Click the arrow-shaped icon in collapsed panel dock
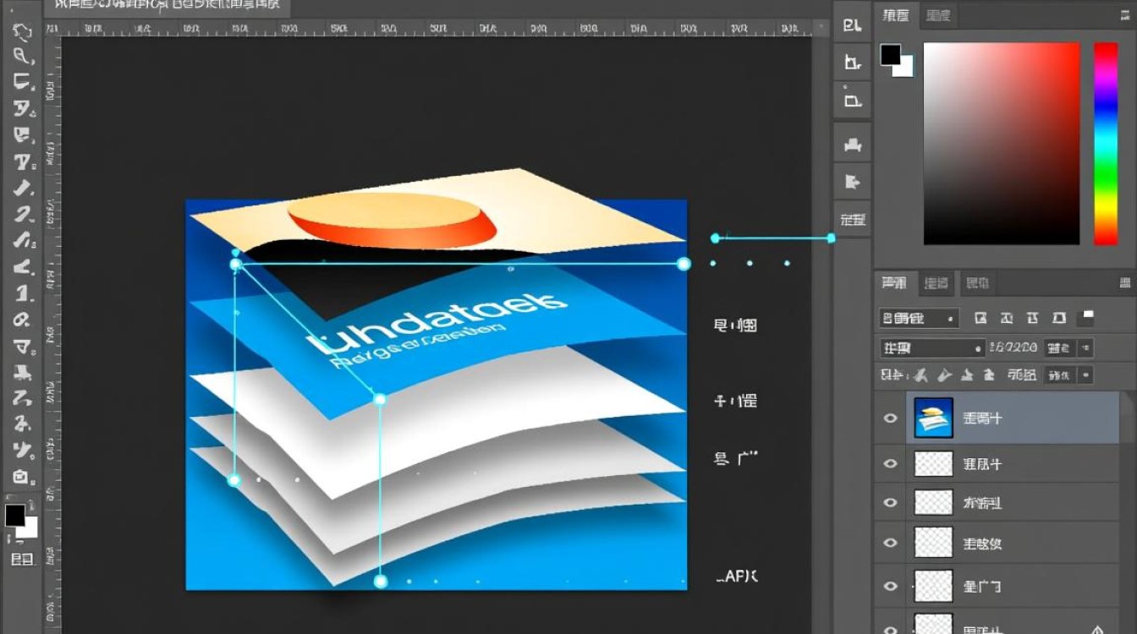1137x634 pixels. pos(852,181)
